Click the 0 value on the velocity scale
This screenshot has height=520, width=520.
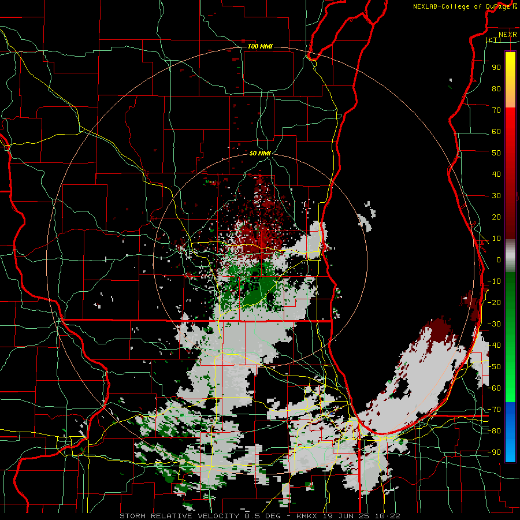[499, 259]
